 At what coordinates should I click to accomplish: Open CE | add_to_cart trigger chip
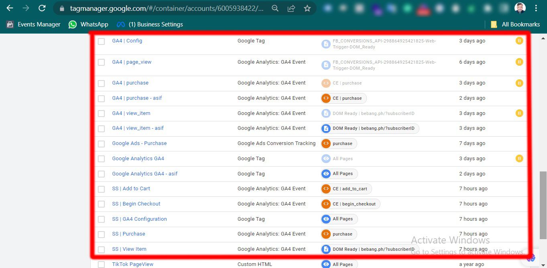point(346,189)
